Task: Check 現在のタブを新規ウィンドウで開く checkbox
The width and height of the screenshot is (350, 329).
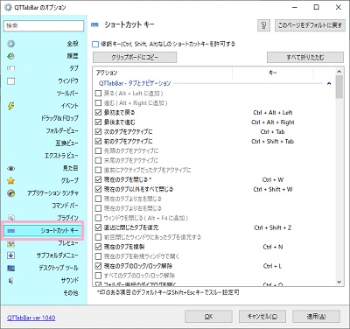Action: coord(98,256)
